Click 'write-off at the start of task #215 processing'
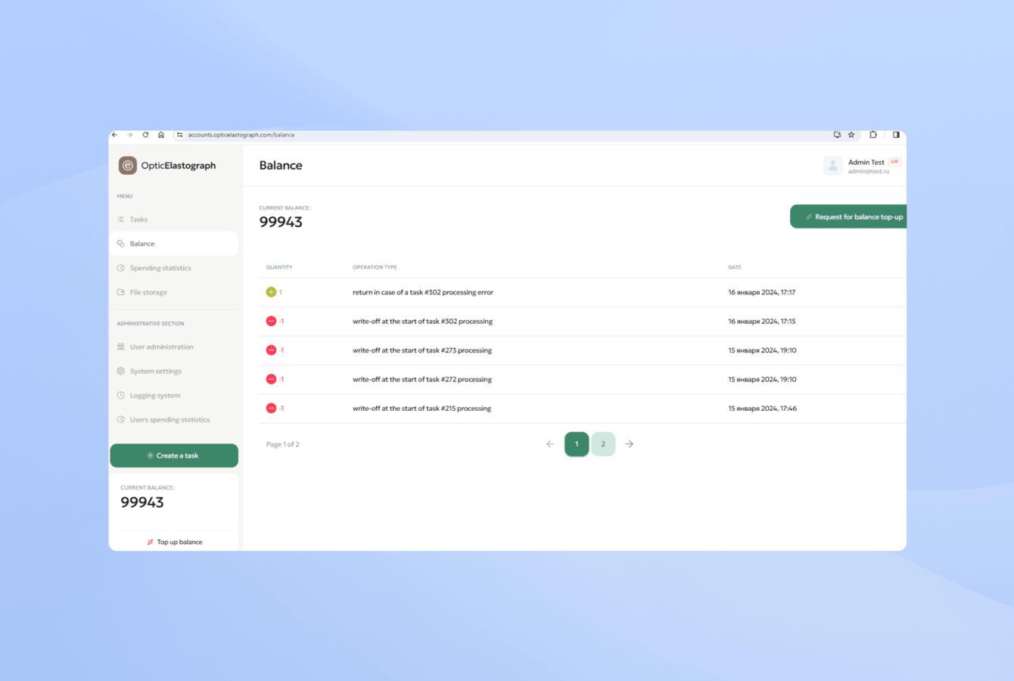The image size is (1014, 681). 421,409
